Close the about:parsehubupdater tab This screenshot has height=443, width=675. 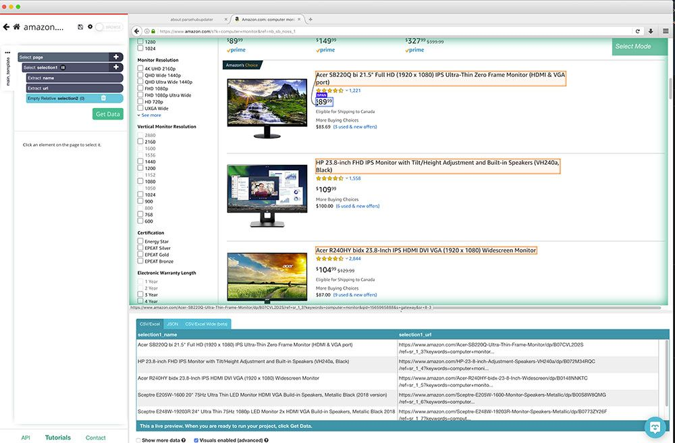coord(226,20)
